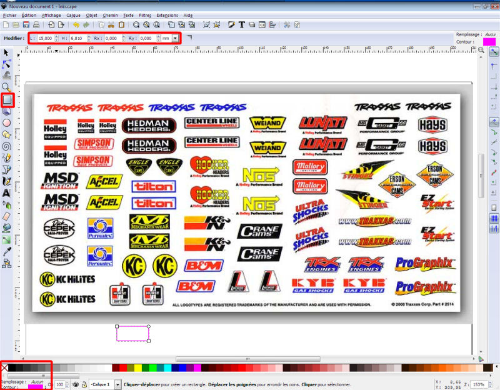Image resolution: width=500 pixels, height=390 pixels.
Task: Select the Connector tool
Action: click(7, 263)
